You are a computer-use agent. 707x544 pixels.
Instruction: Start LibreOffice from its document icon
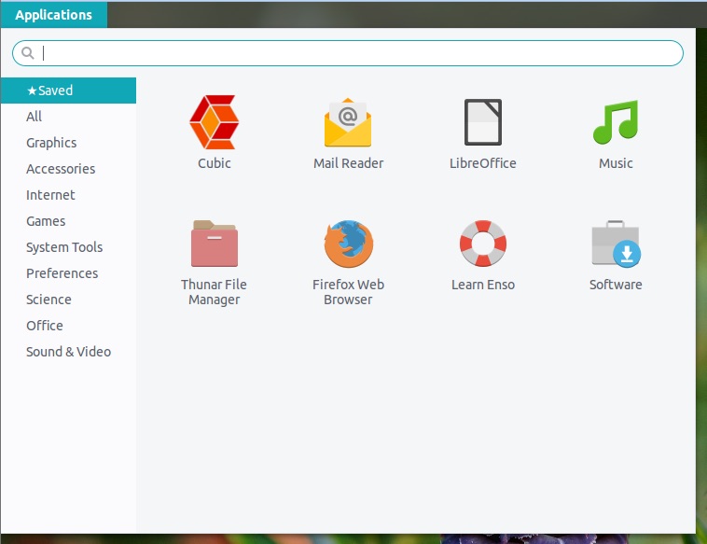coord(483,122)
